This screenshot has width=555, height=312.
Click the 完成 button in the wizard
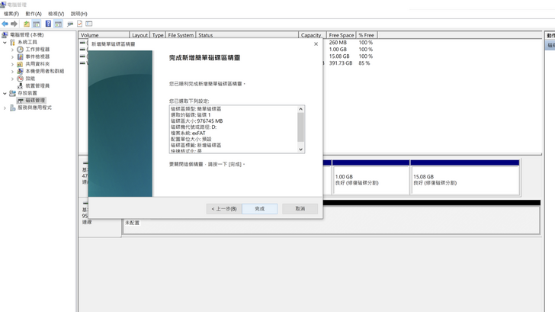tap(259, 208)
